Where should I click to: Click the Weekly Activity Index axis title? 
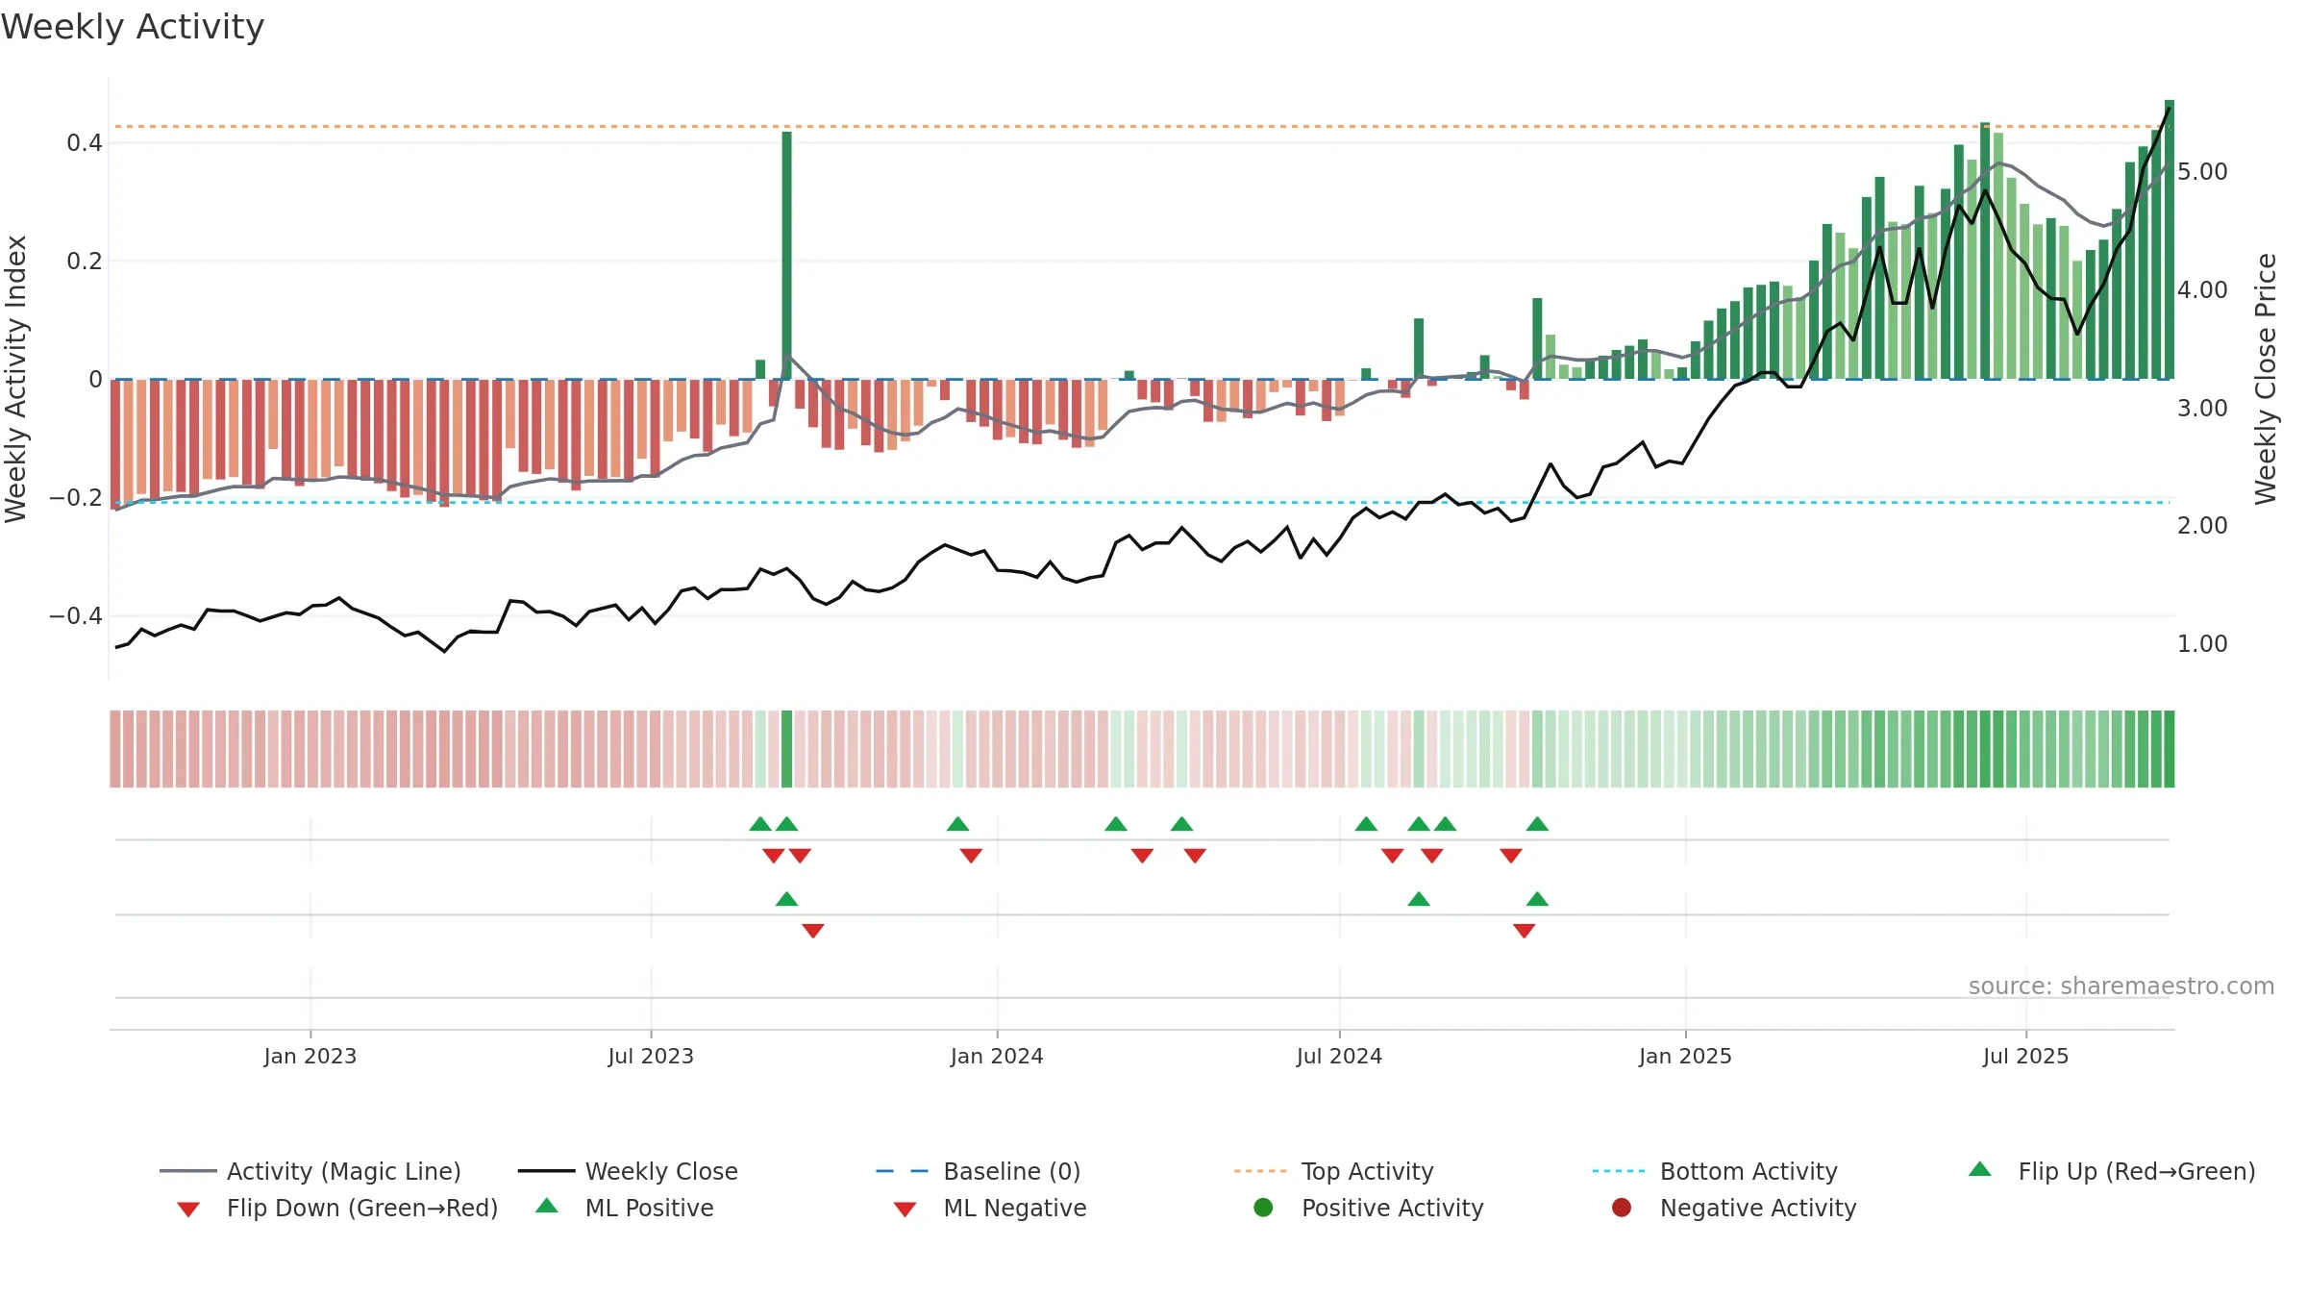point(15,379)
